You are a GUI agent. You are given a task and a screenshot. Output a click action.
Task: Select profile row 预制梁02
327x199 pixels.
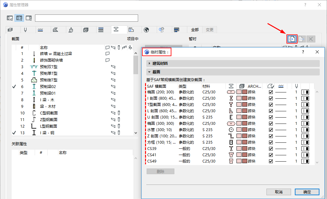[73, 87]
